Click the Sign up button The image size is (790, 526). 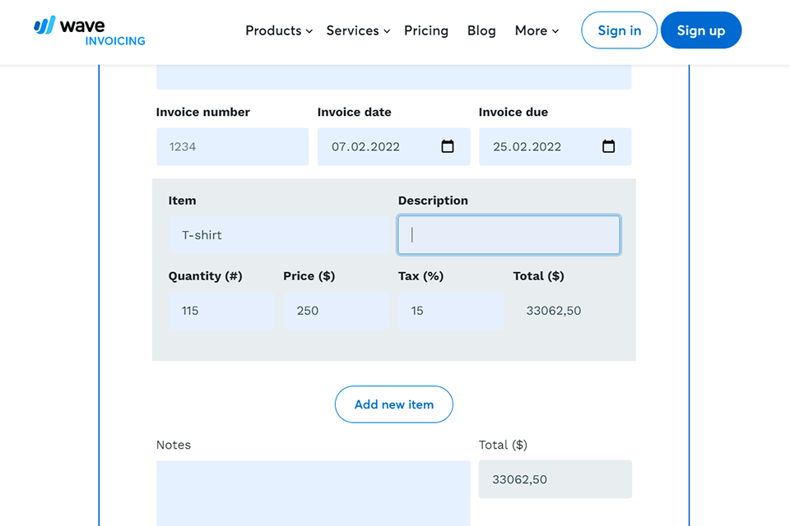(700, 30)
